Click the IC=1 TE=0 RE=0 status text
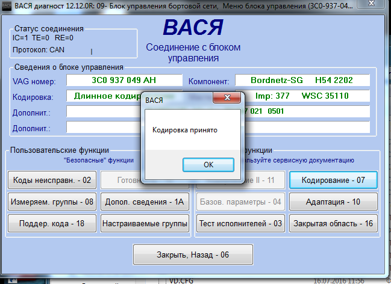 (x=43, y=38)
